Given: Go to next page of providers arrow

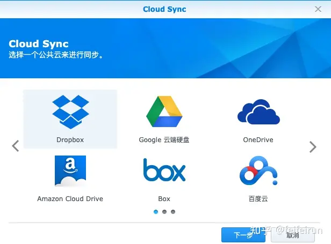Looking at the screenshot, I should (313, 147).
